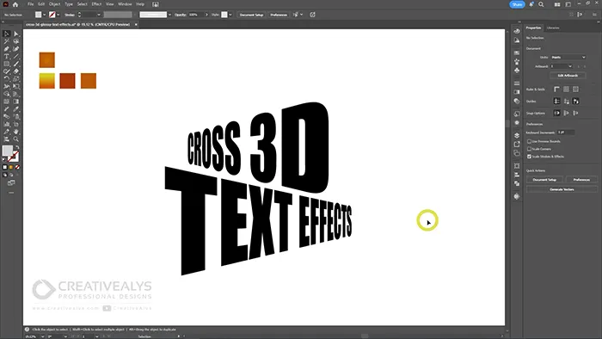This screenshot has width=602, height=339.
Task: Open the Effect menu
Action: [x=96, y=4]
